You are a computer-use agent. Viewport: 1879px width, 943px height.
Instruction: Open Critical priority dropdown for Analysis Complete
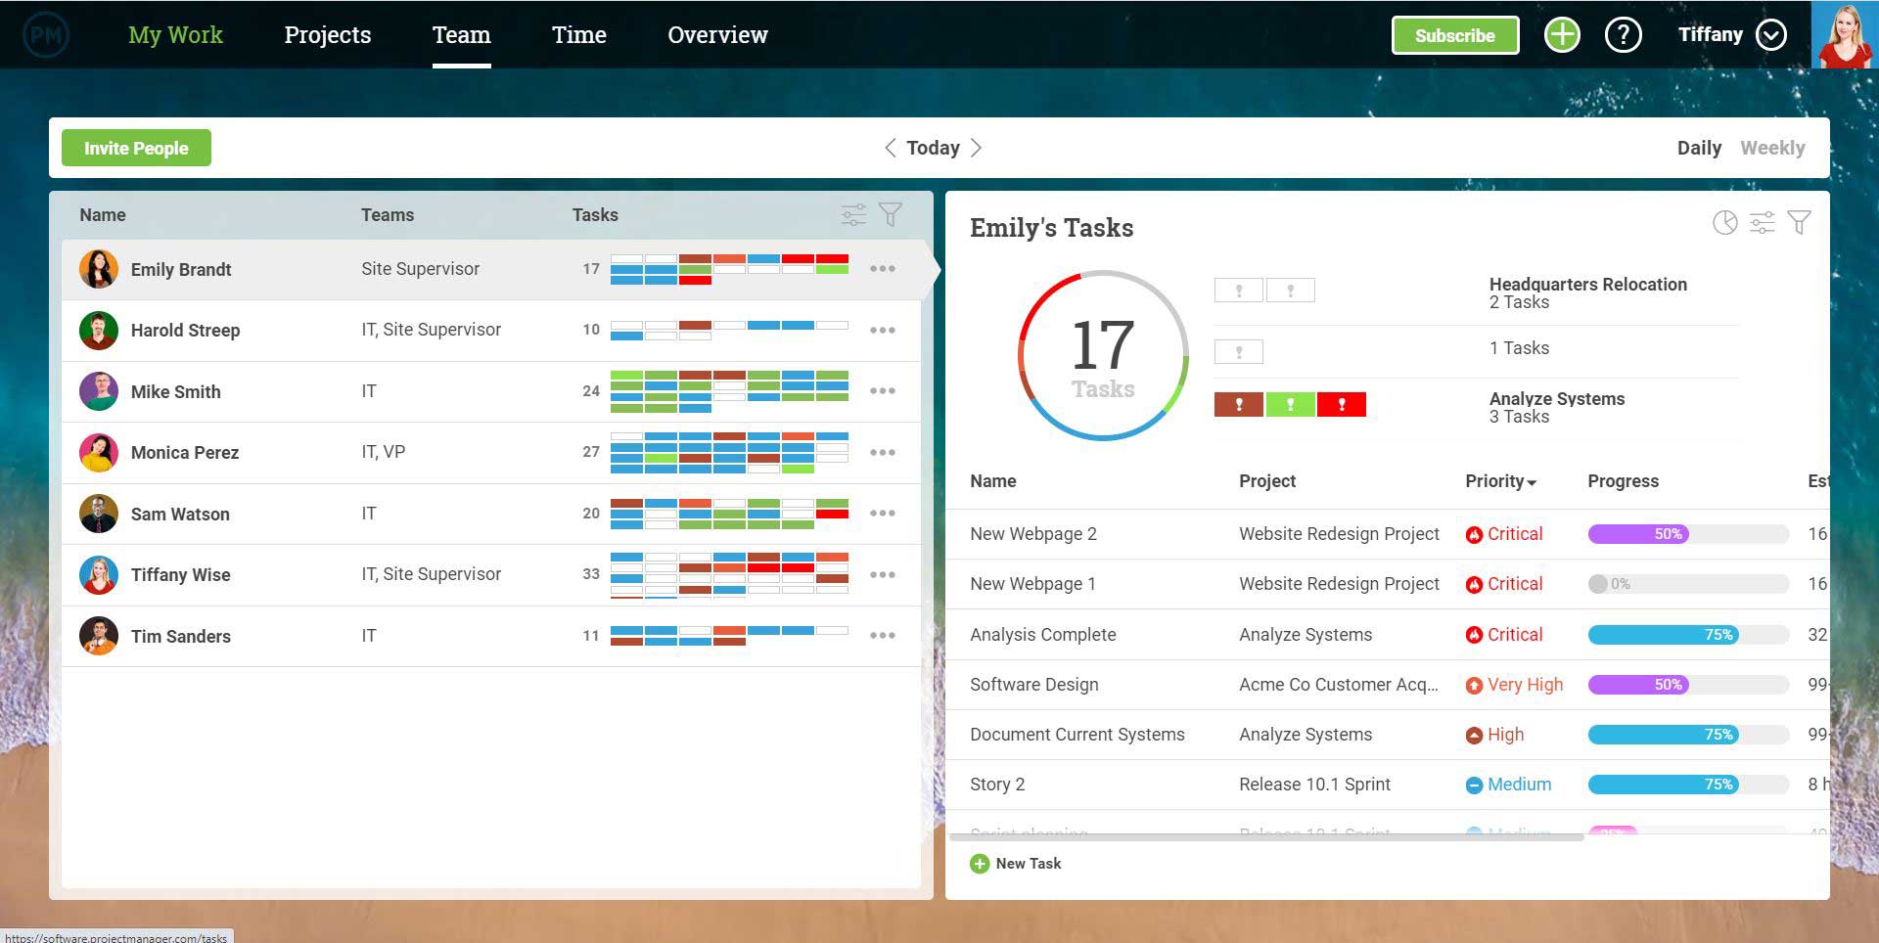click(1504, 635)
